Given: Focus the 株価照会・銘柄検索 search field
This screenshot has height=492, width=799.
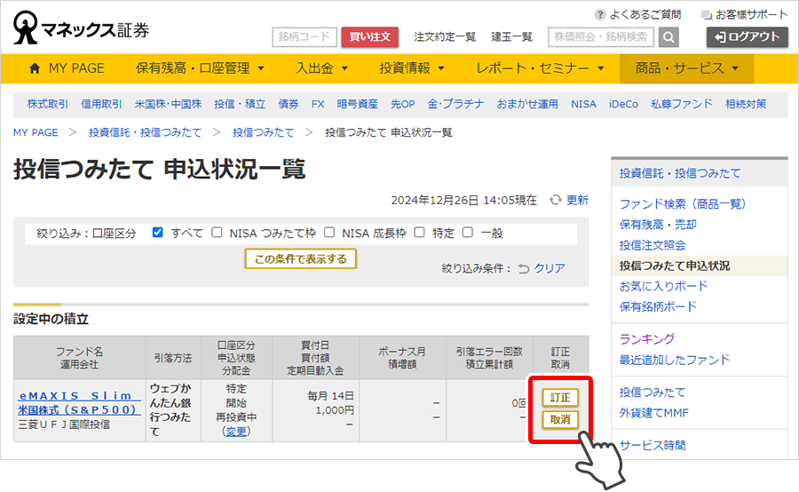Looking at the screenshot, I should (x=601, y=37).
